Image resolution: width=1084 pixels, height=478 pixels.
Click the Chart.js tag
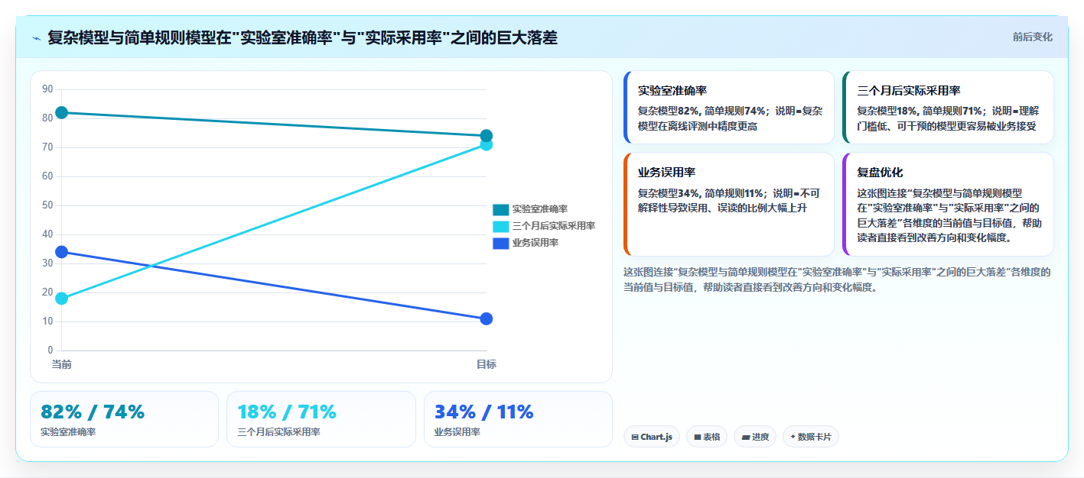point(652,437)
